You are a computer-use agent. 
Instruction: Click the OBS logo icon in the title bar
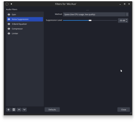tap(7, 4)
